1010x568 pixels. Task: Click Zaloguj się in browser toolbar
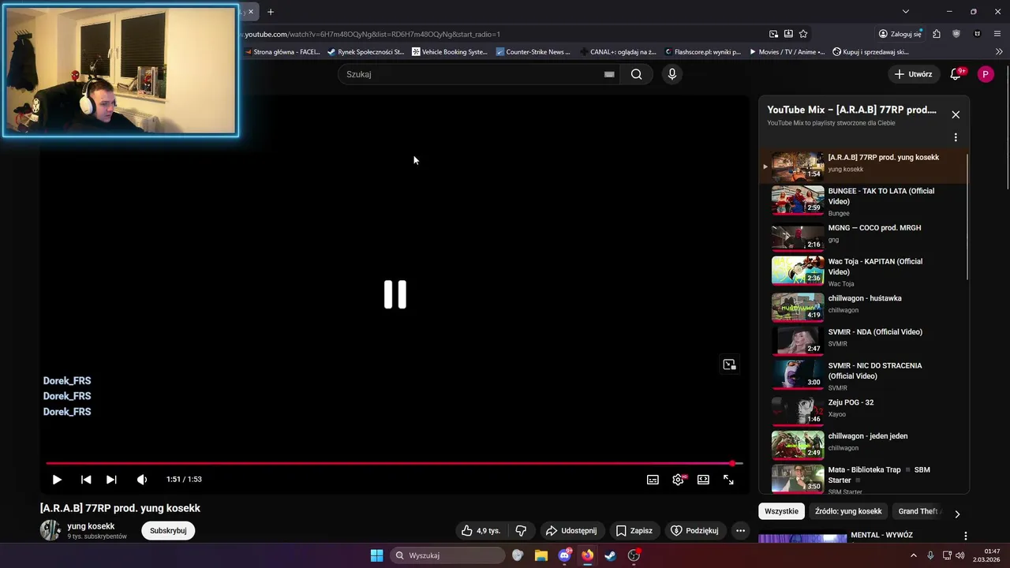pos(900,34)
